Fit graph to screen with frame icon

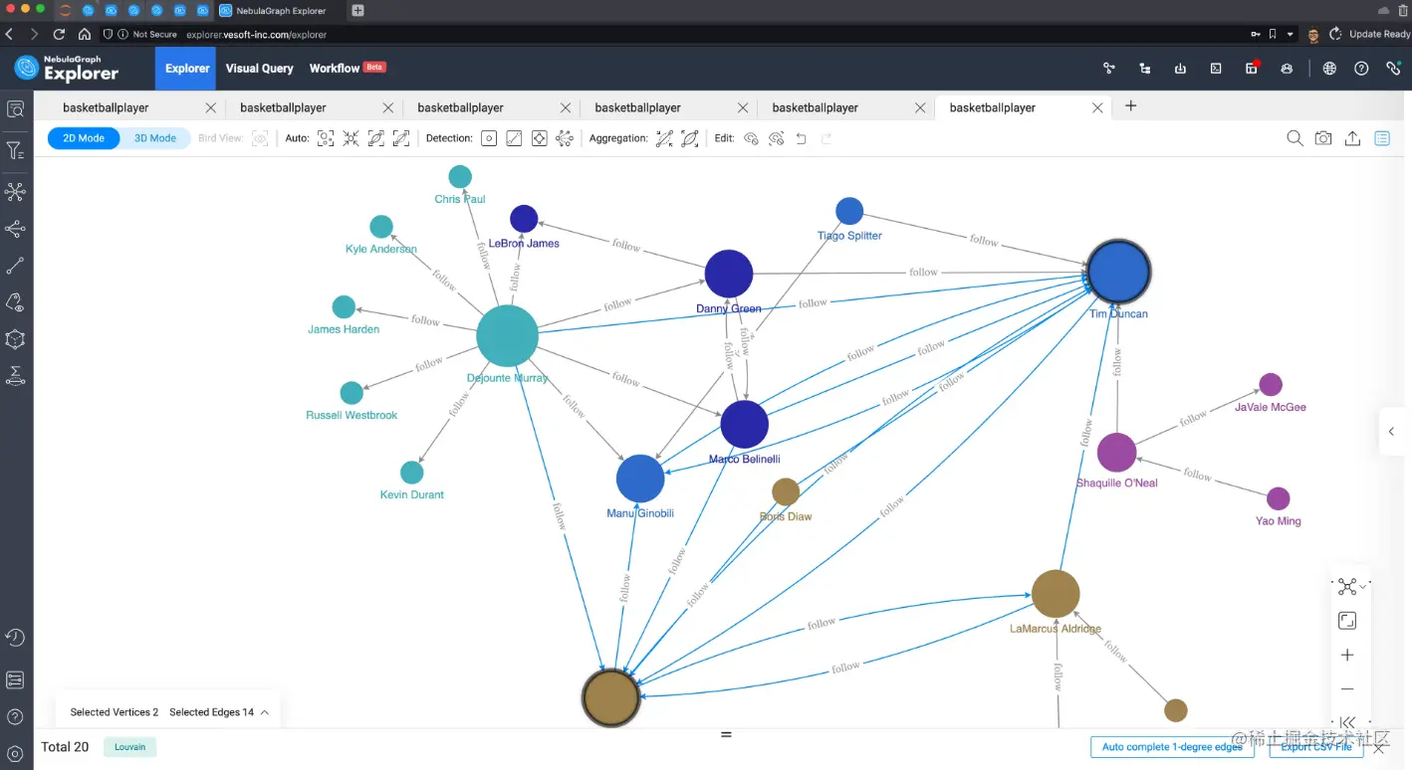1347,621
